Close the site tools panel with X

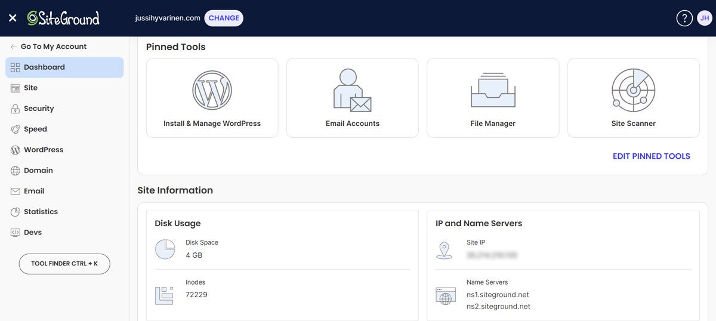point(13,18)
